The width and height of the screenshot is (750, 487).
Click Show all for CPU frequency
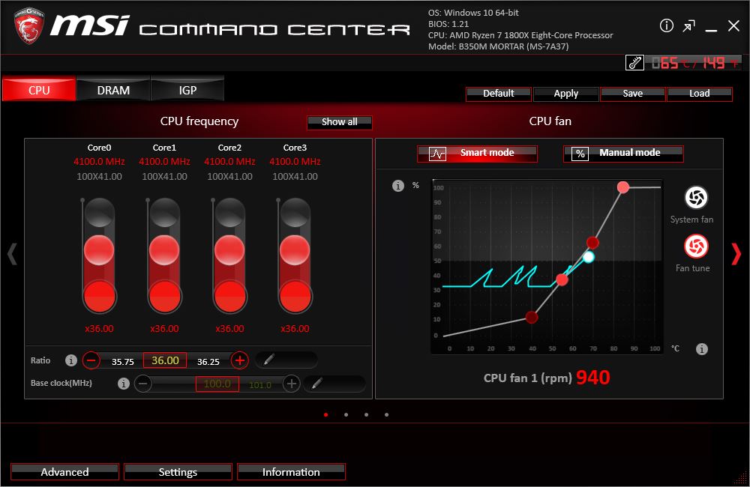click(339, 122)
